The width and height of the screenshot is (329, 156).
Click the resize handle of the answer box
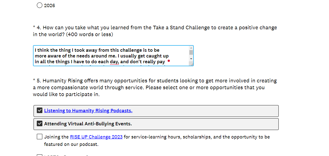click(192, 65)
